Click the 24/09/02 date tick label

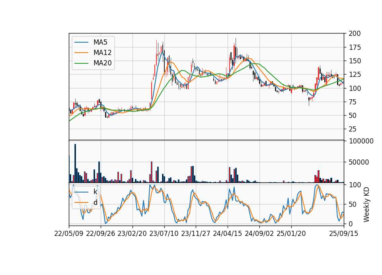point(259,234)
